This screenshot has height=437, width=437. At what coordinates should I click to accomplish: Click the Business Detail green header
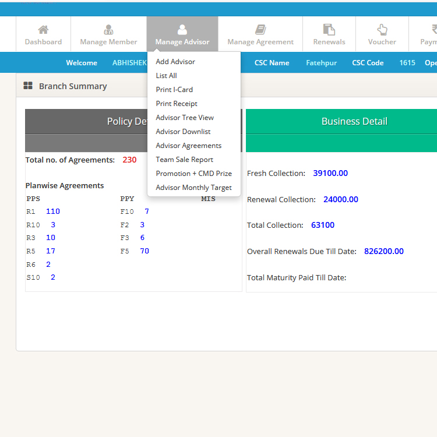click(354, 121)
